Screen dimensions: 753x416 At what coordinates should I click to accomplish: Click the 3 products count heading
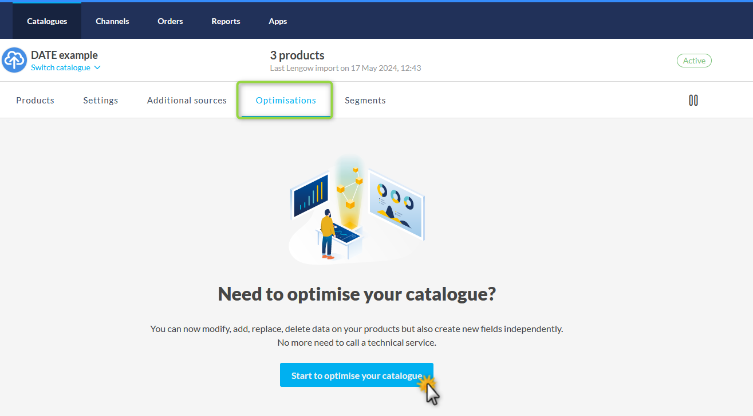click(297, 55)
